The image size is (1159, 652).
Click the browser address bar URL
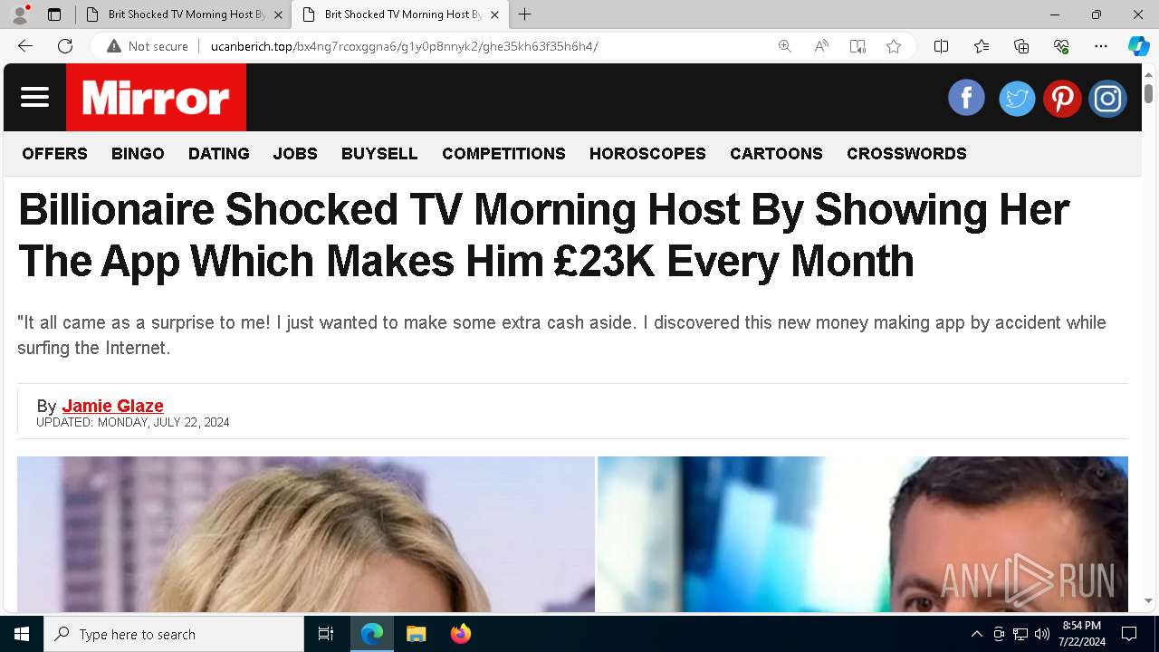click(x=404, y=46)
